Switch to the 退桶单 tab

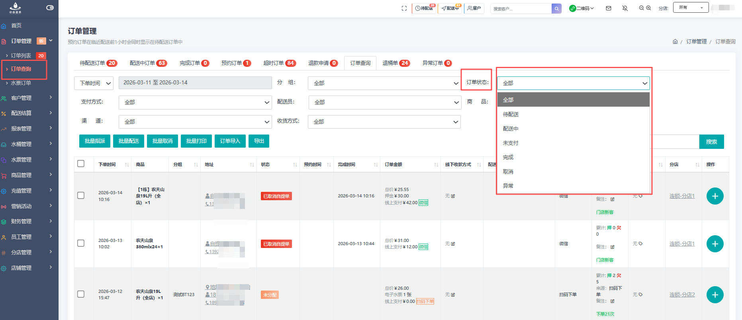396,63
